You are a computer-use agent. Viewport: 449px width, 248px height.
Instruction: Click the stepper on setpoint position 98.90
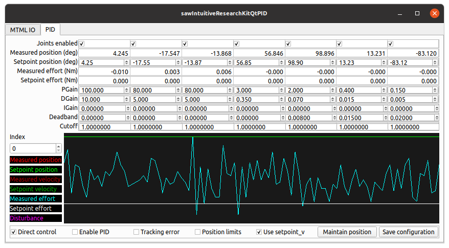point(332,62)
